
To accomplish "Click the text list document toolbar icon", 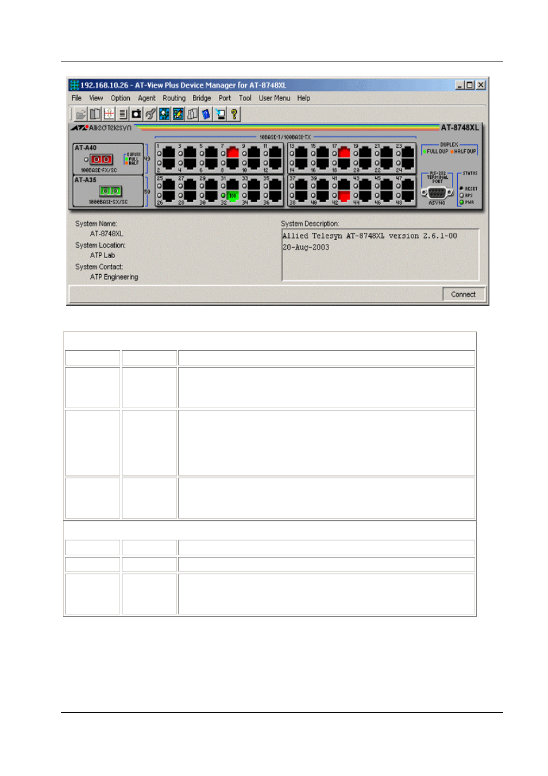I will pyautogui.click(x=122, y=114).
